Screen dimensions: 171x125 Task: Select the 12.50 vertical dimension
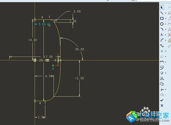point(79,78)
